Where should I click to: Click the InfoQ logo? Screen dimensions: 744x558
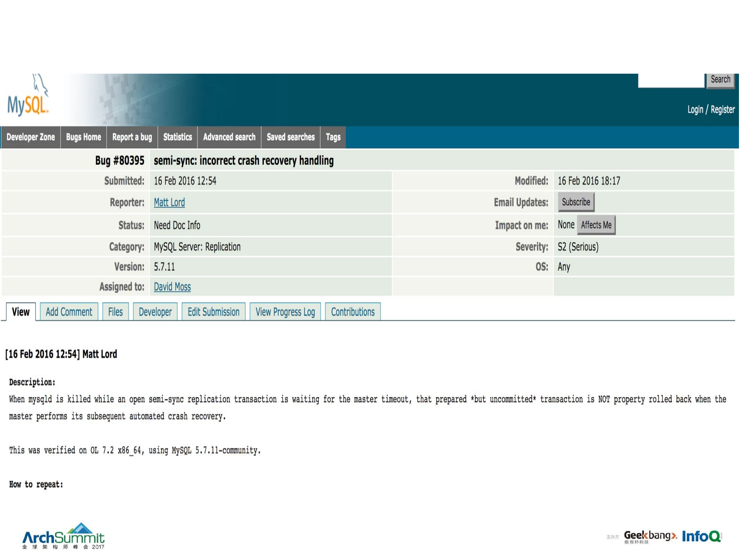click(x=701, y=536)
